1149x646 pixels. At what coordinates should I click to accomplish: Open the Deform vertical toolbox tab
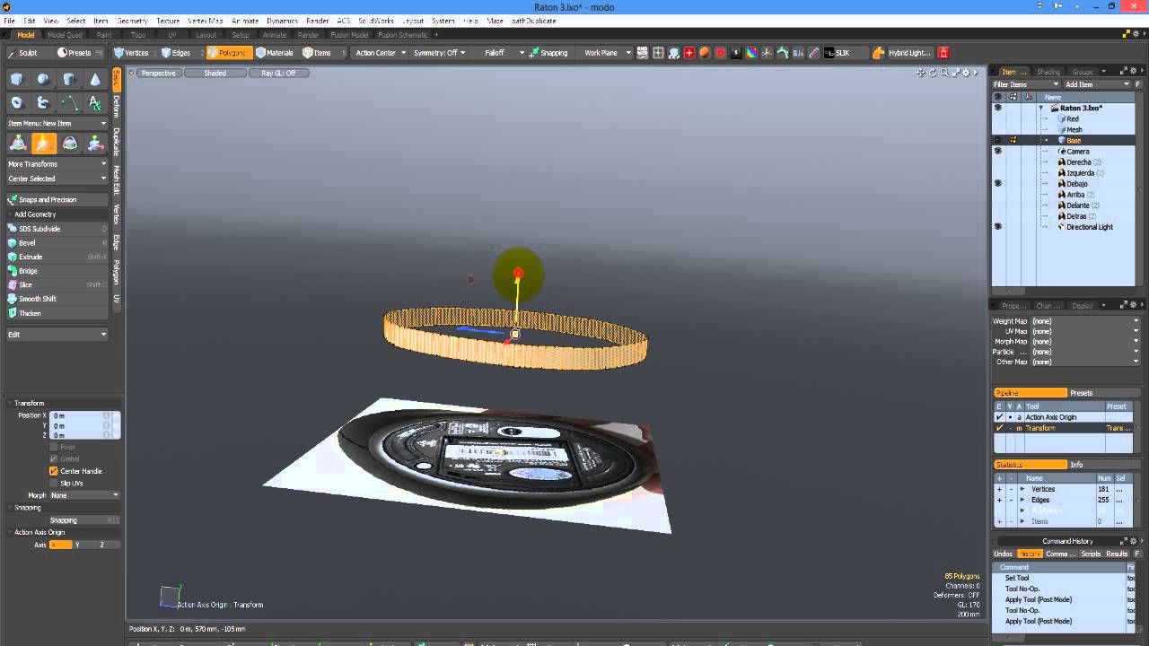[x=116, y=106]
